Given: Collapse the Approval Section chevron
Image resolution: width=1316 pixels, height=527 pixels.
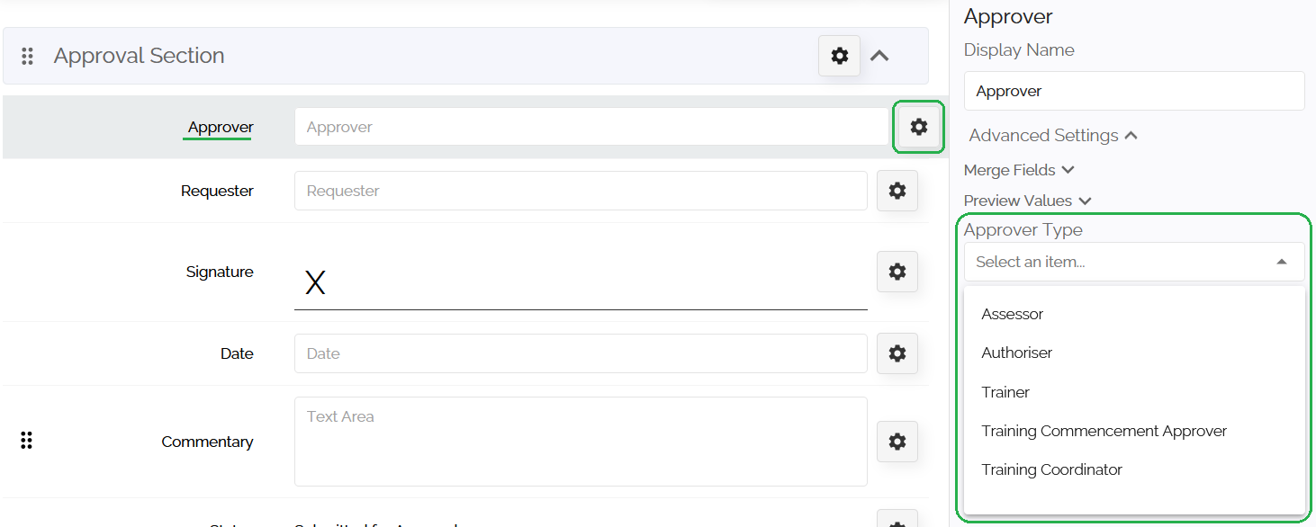Looking at the screenshot, I should pos(879,56).
